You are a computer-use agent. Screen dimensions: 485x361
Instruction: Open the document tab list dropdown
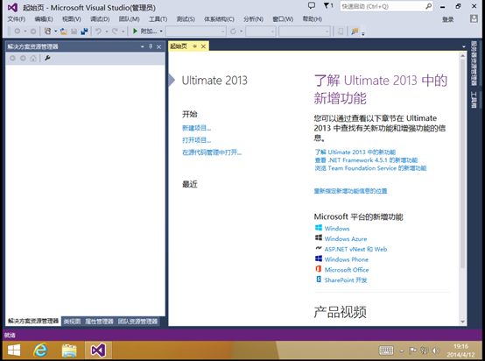click(x=464, y=46)
